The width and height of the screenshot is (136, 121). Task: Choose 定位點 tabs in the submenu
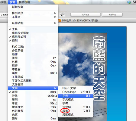coord(76,107)
